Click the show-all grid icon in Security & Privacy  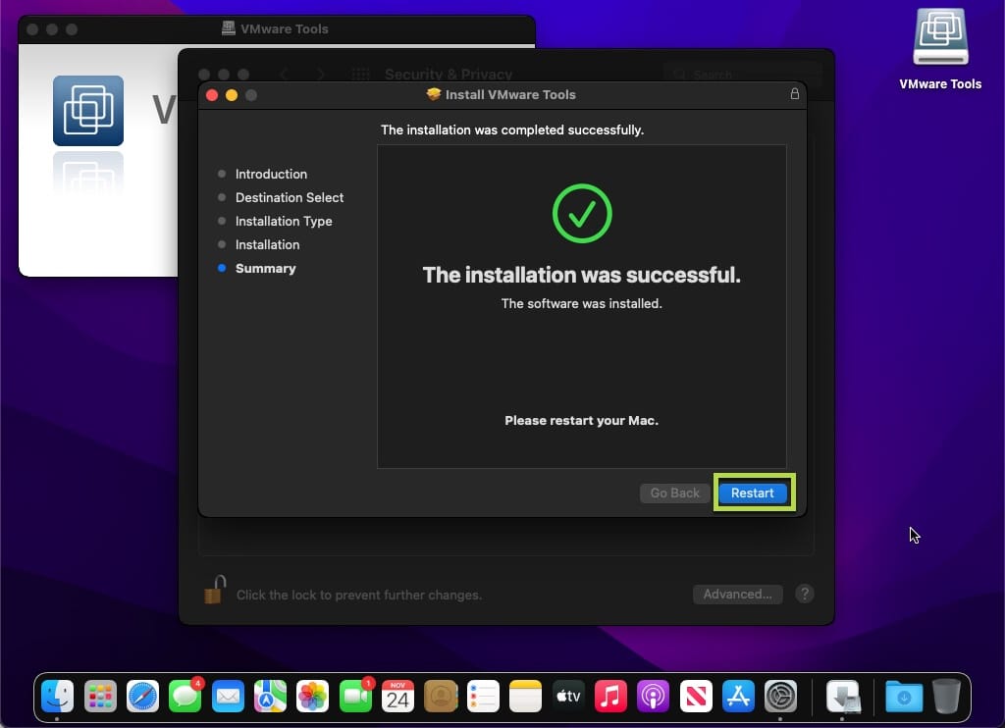(361, 75)
